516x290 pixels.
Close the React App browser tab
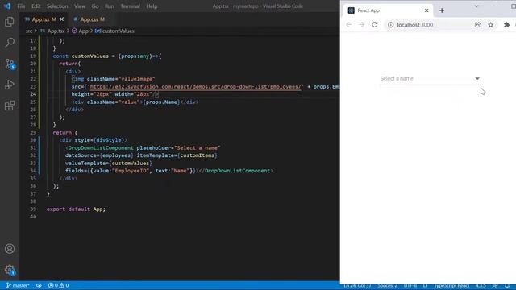pos(427,10)
